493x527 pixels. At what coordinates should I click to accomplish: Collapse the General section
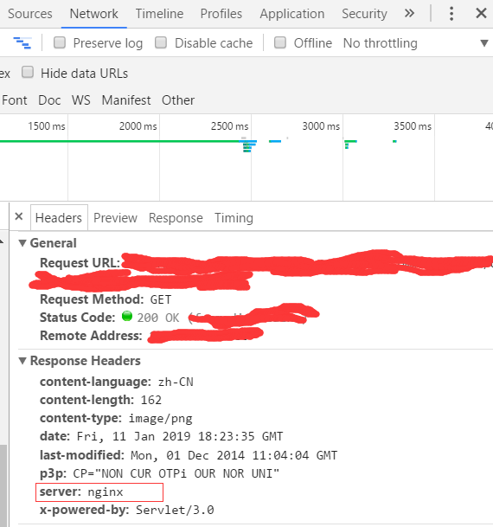point(22,243)
